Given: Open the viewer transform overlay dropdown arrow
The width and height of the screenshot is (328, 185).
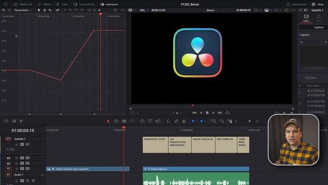Looking at the screenshot, I should point(137,113).
